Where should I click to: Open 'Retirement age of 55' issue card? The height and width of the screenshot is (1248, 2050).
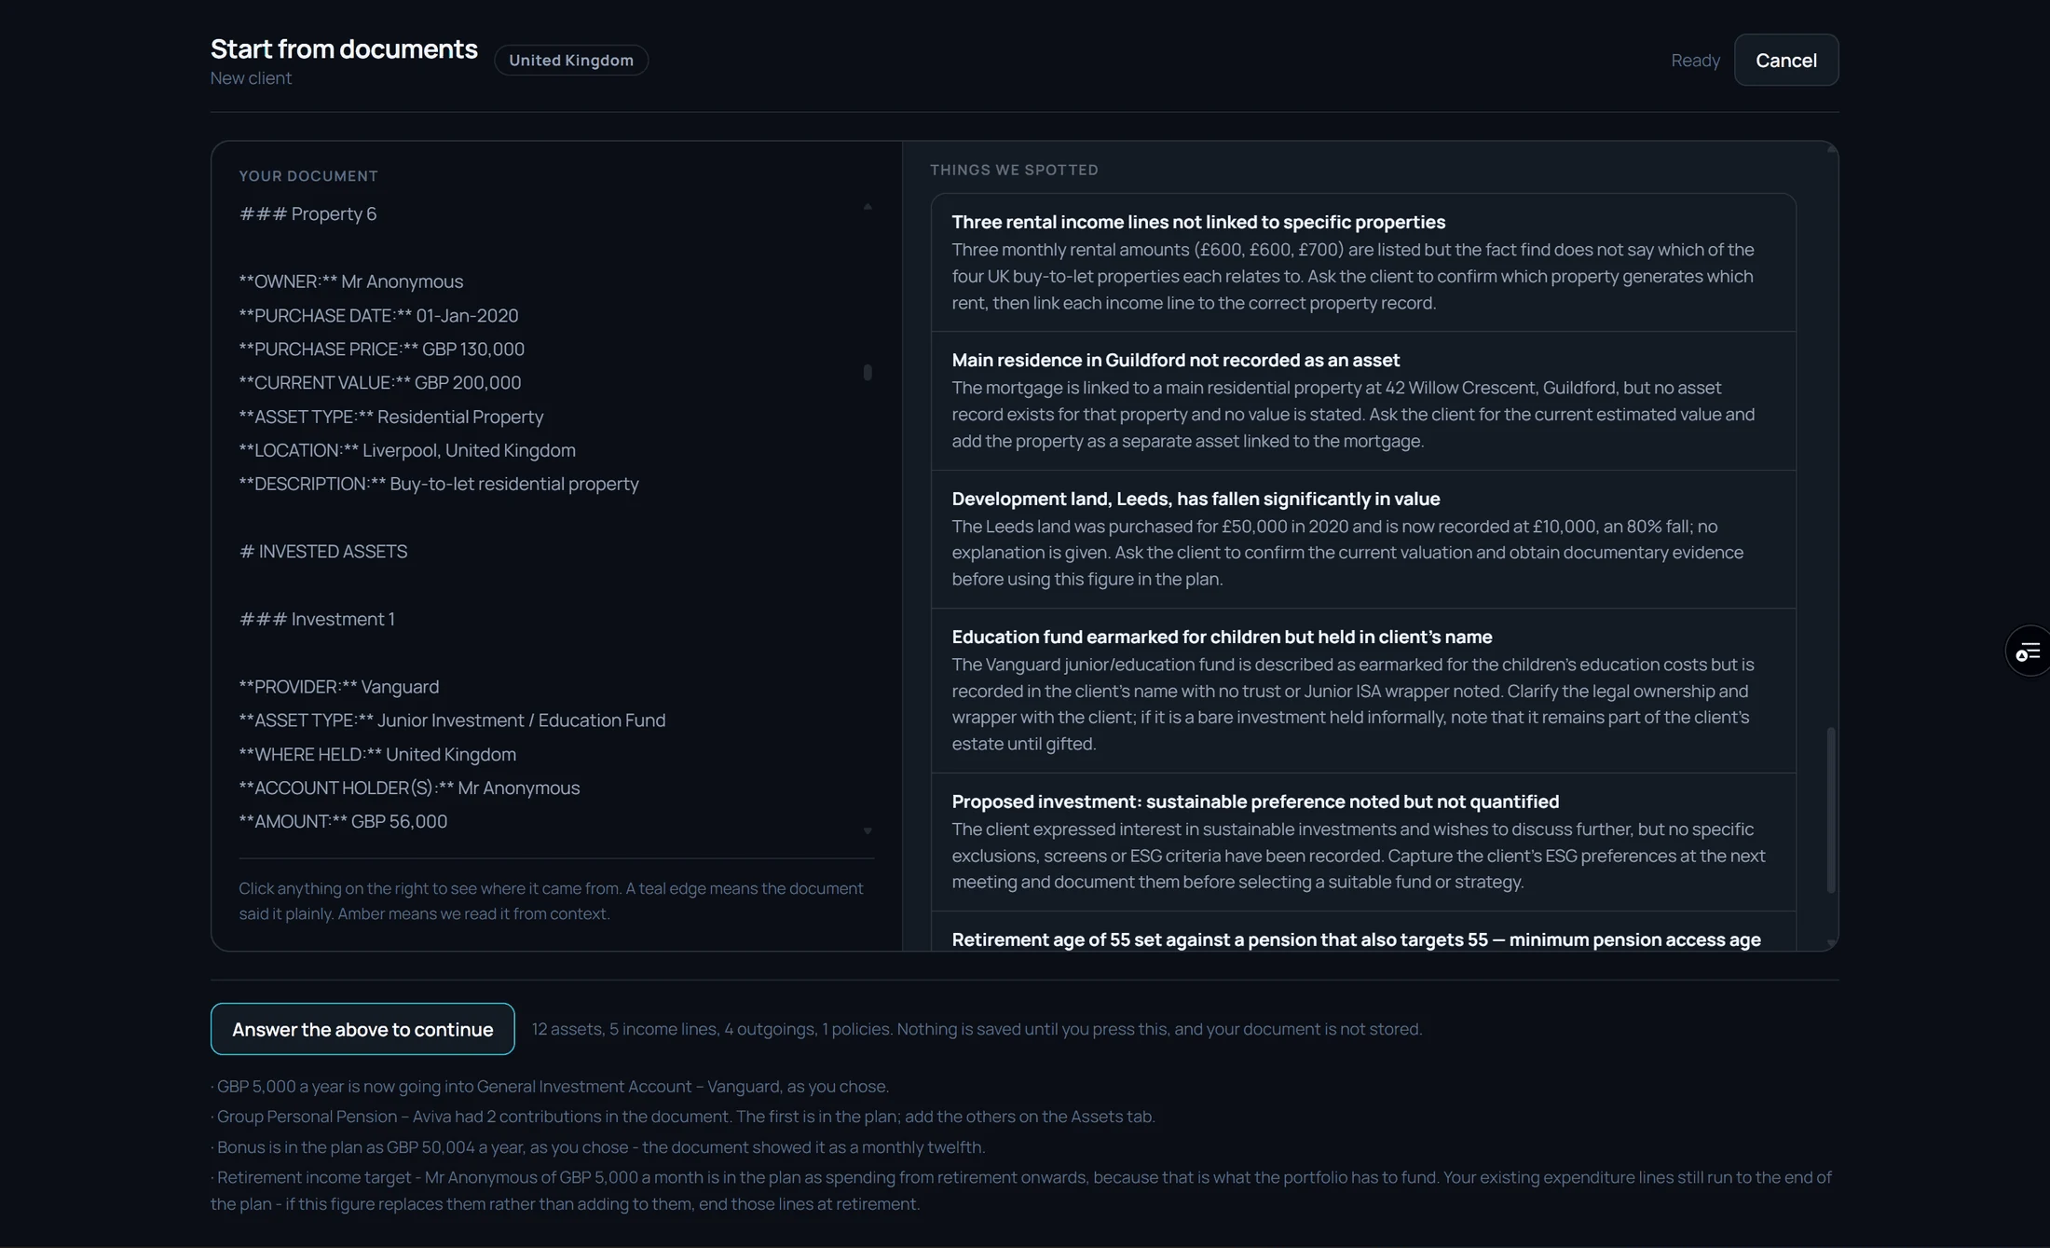[1363, 932]
